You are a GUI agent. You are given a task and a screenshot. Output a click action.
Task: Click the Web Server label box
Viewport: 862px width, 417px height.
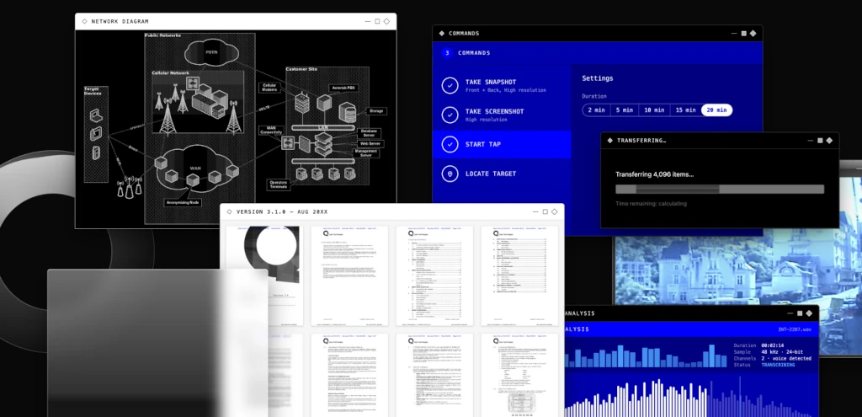point(370,143)
